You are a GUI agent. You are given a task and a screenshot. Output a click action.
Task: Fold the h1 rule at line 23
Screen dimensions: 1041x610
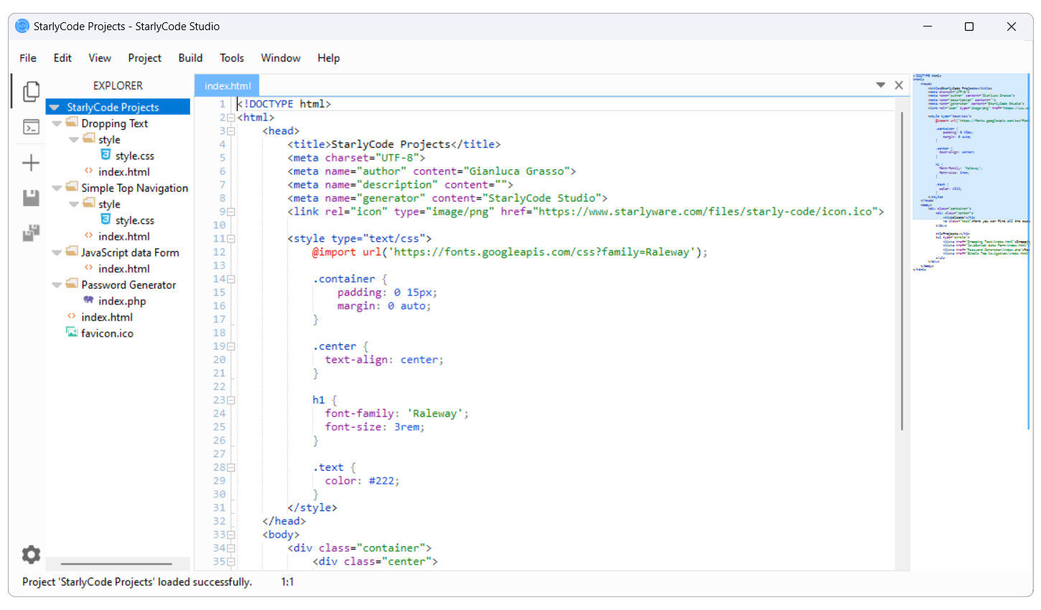click(231, 400)
